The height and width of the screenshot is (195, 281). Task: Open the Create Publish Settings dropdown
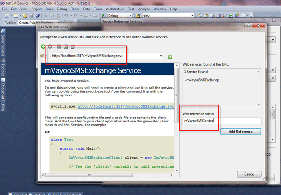click(58, 23)
